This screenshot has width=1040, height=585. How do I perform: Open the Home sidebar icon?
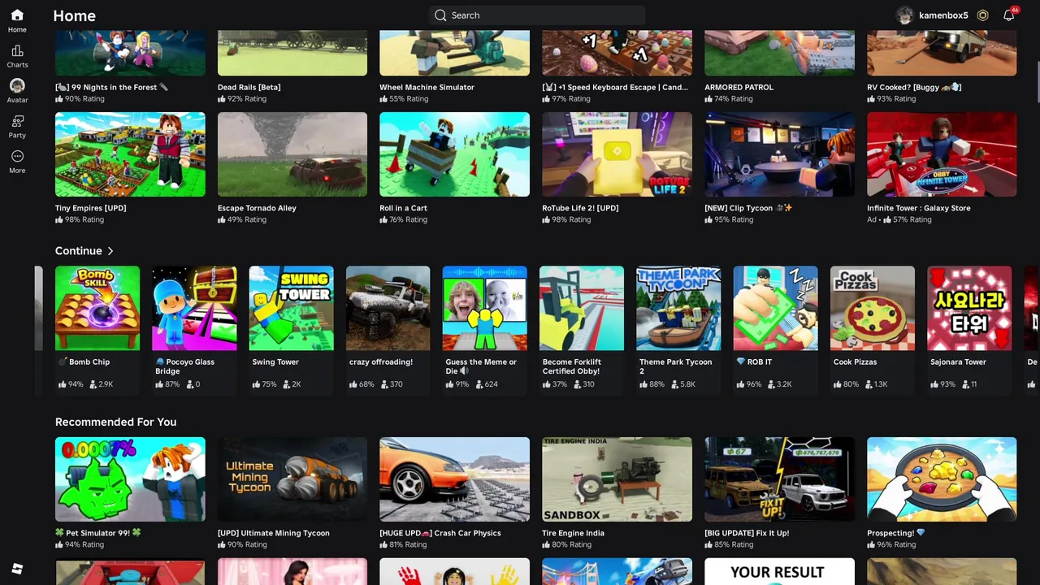click(x=17, y=15)
